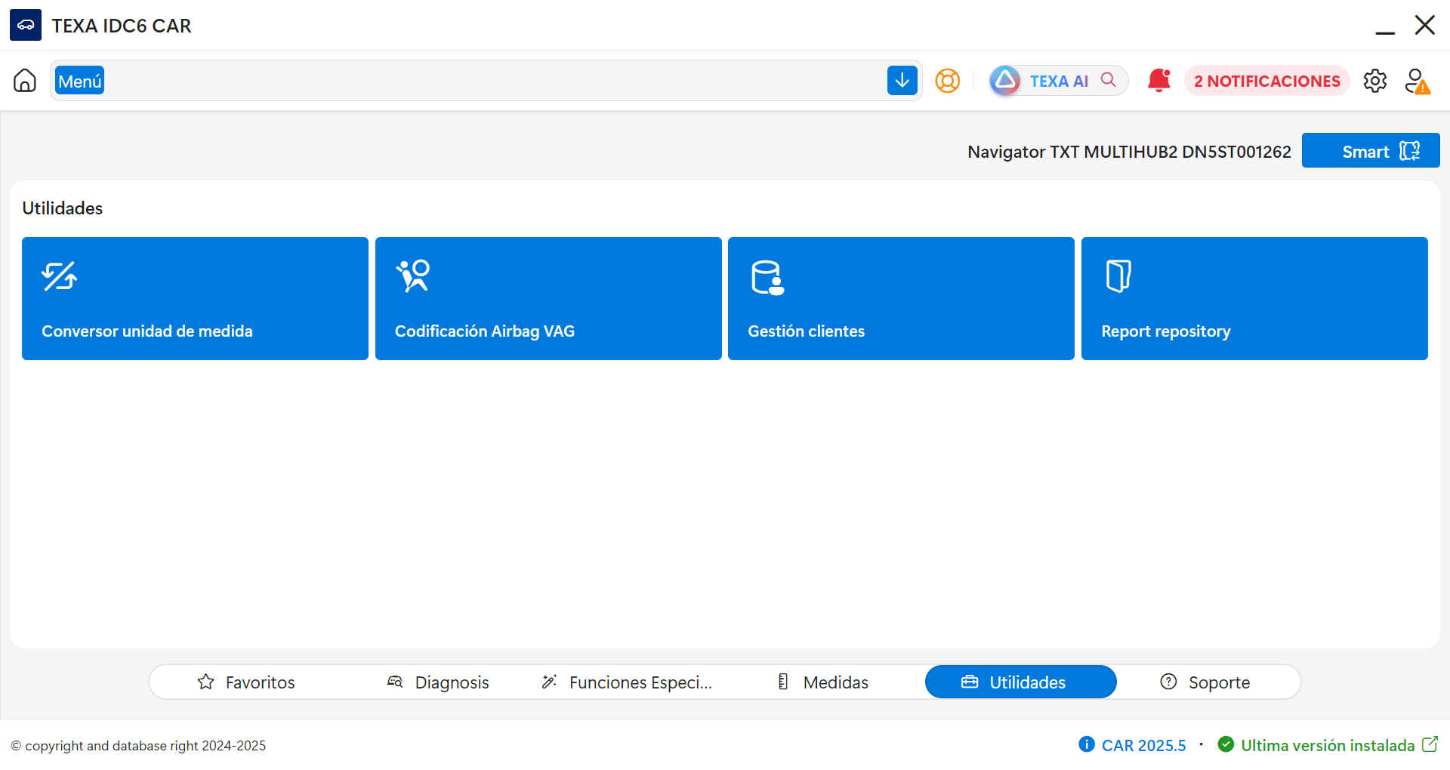Click the TEXA AI magnifier icon

[1109, 79]
